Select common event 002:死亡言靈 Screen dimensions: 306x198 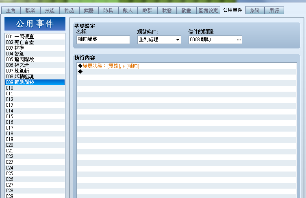click(35, 42)
